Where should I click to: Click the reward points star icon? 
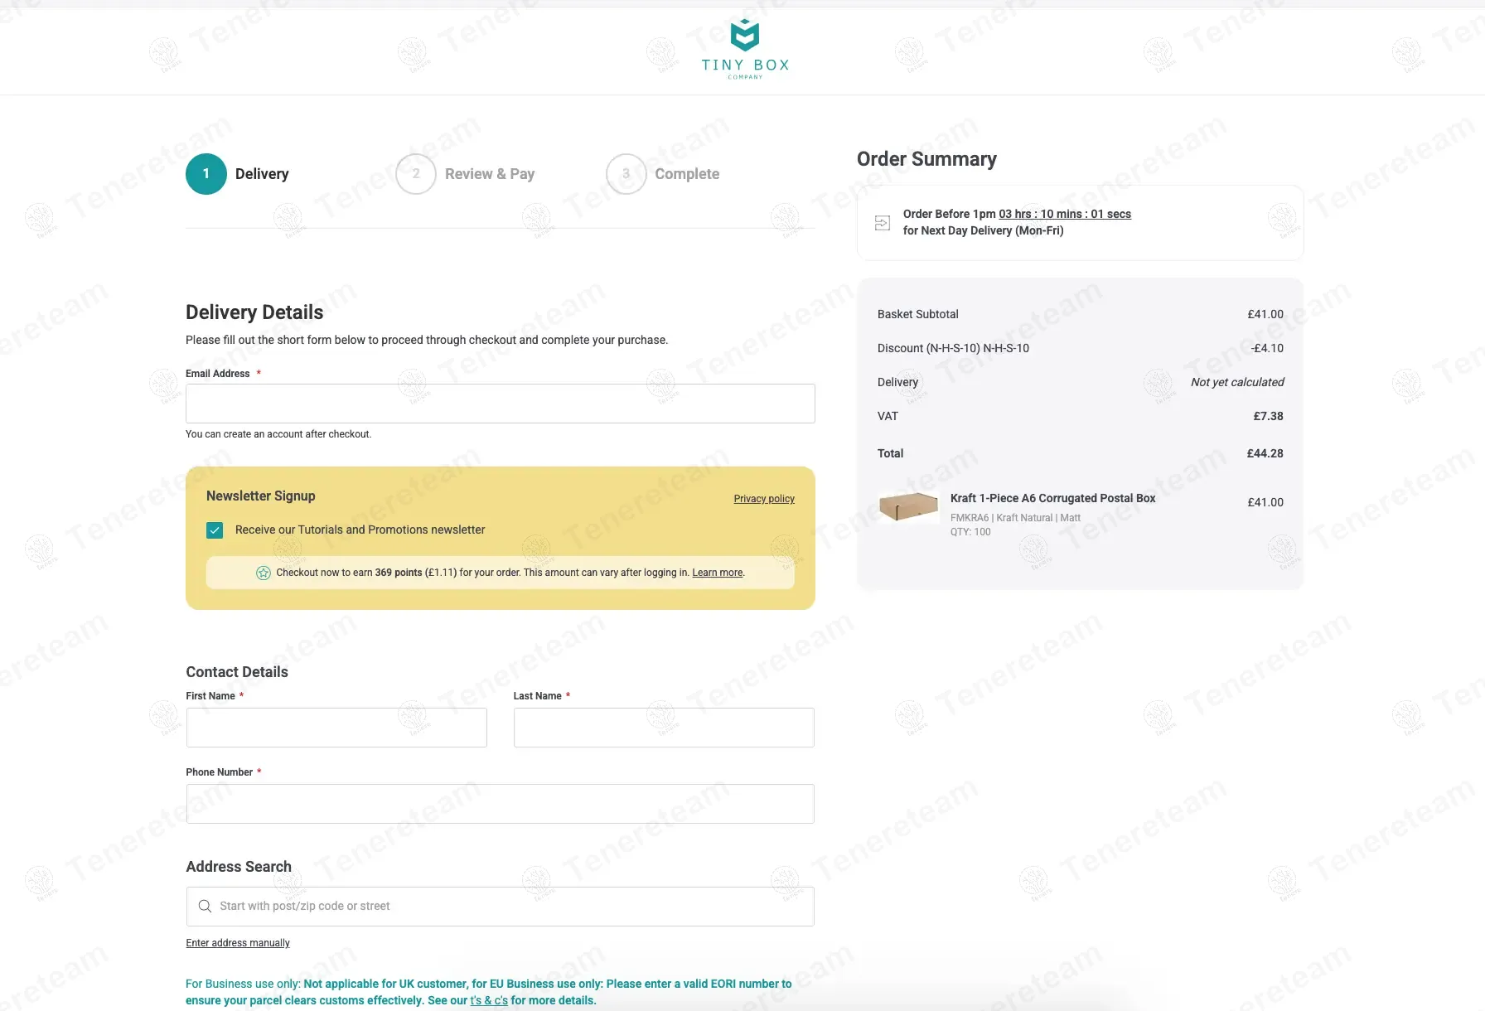tap(264, 573)
